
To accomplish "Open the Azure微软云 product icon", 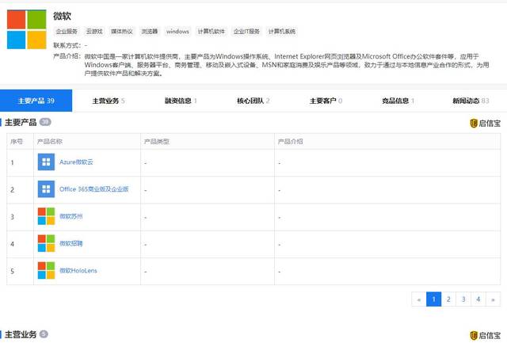I will (x=46, y=162).
